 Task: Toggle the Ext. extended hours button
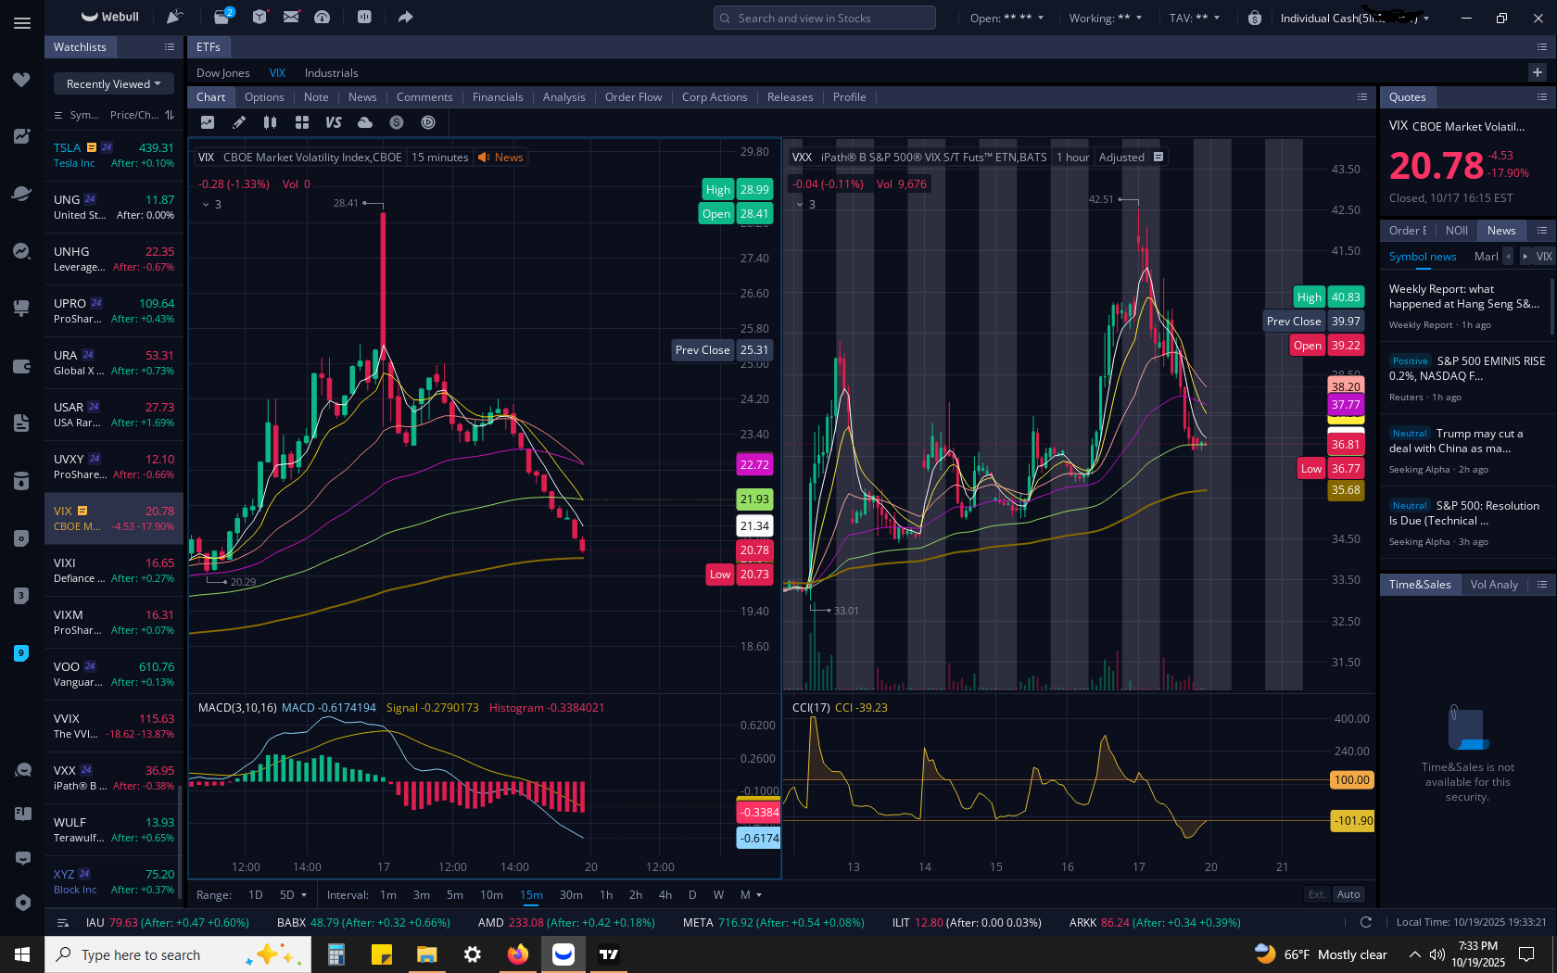coord(1317,894)
